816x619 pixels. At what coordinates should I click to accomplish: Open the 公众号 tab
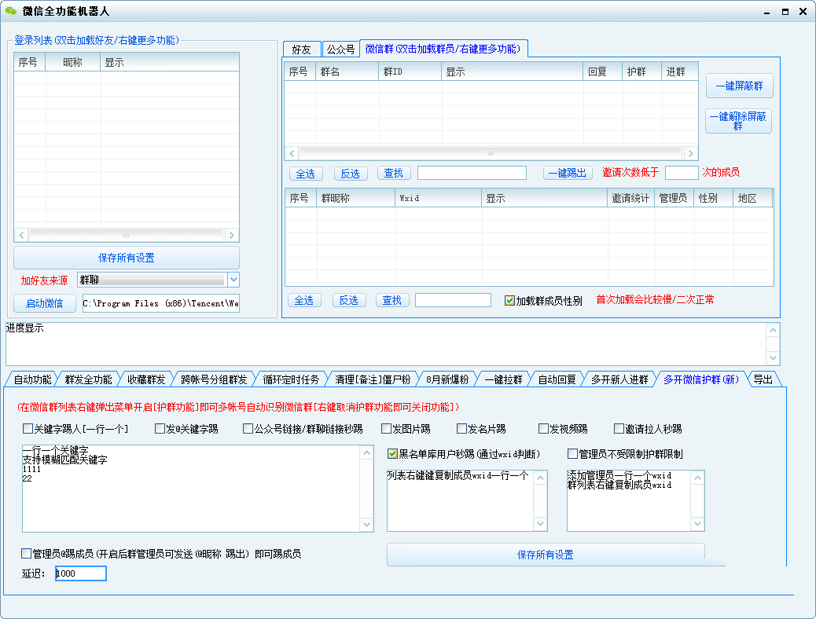(x=340, y=49)
